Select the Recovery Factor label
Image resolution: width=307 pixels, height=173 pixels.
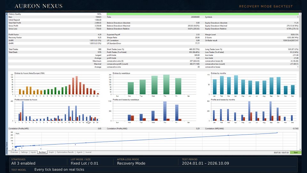tap(15, 37)
